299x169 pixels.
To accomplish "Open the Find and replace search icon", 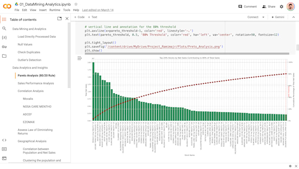I will tap(4, 29).
